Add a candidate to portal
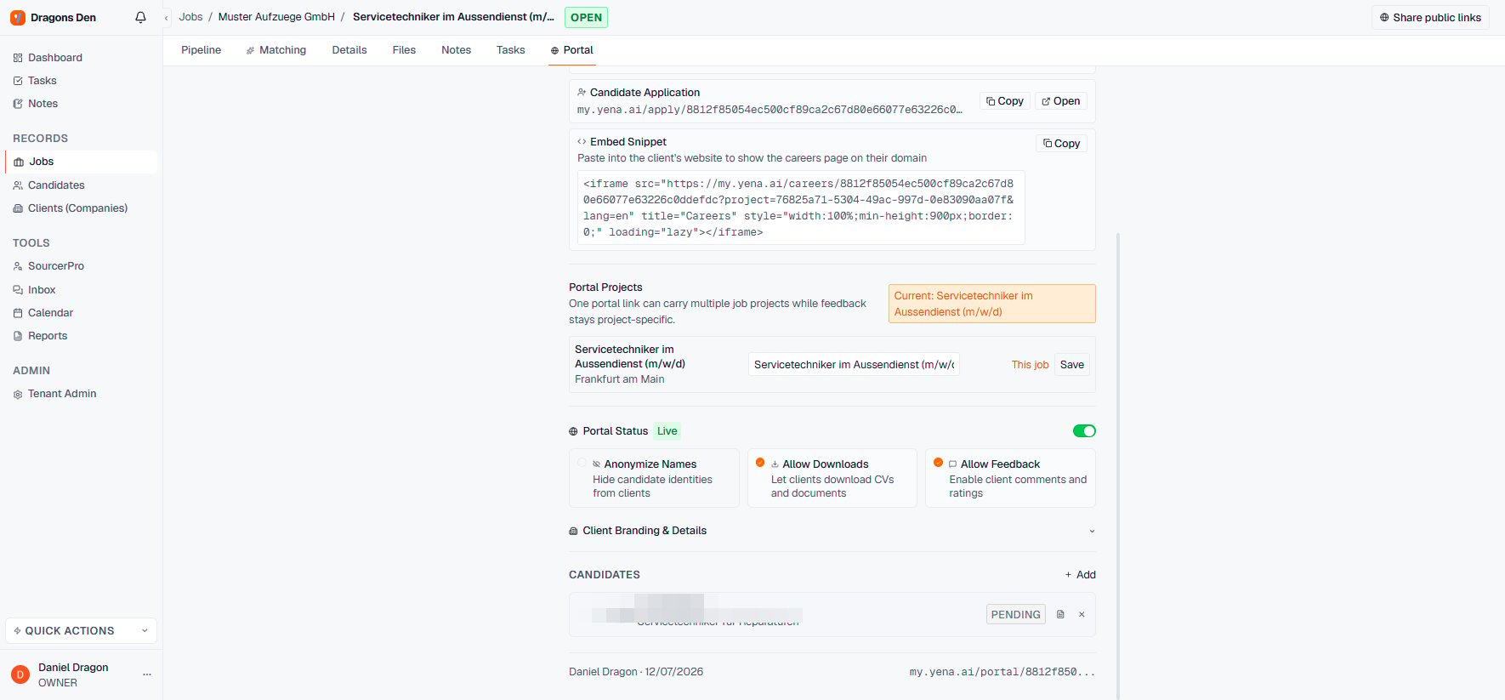 (1080, 575)
